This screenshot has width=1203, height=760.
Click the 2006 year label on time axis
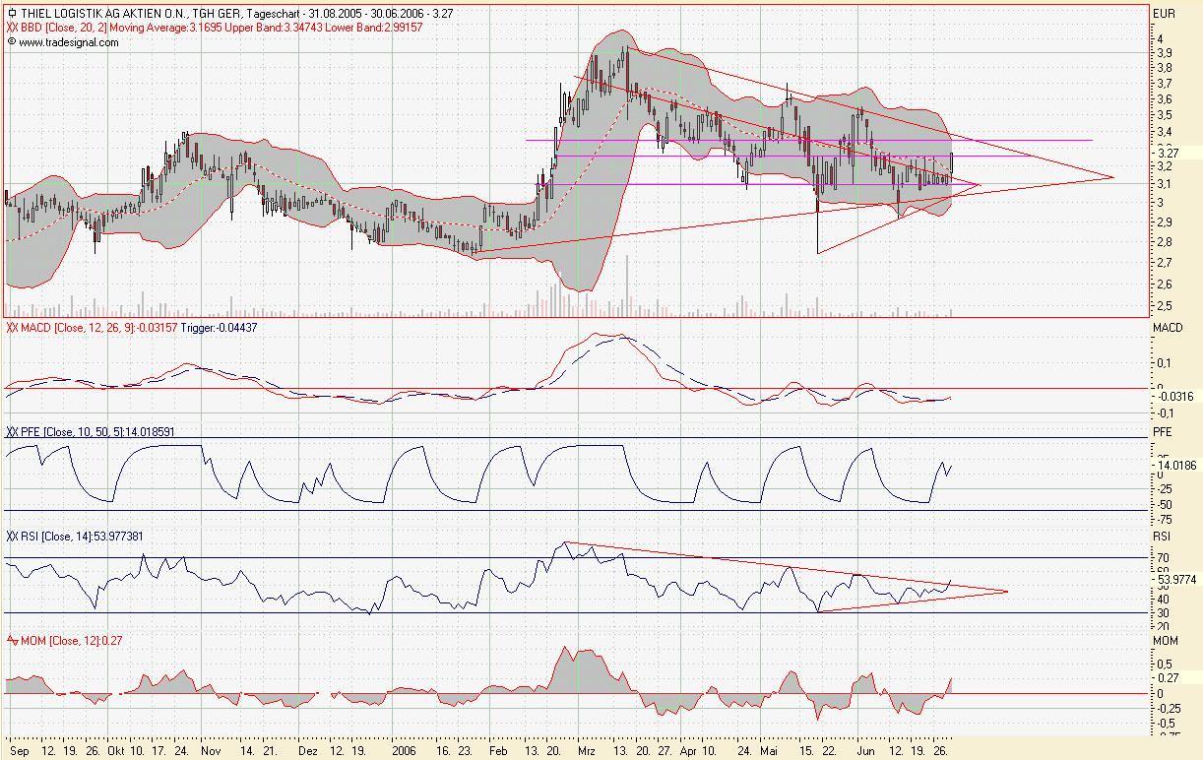coord(404,749)
